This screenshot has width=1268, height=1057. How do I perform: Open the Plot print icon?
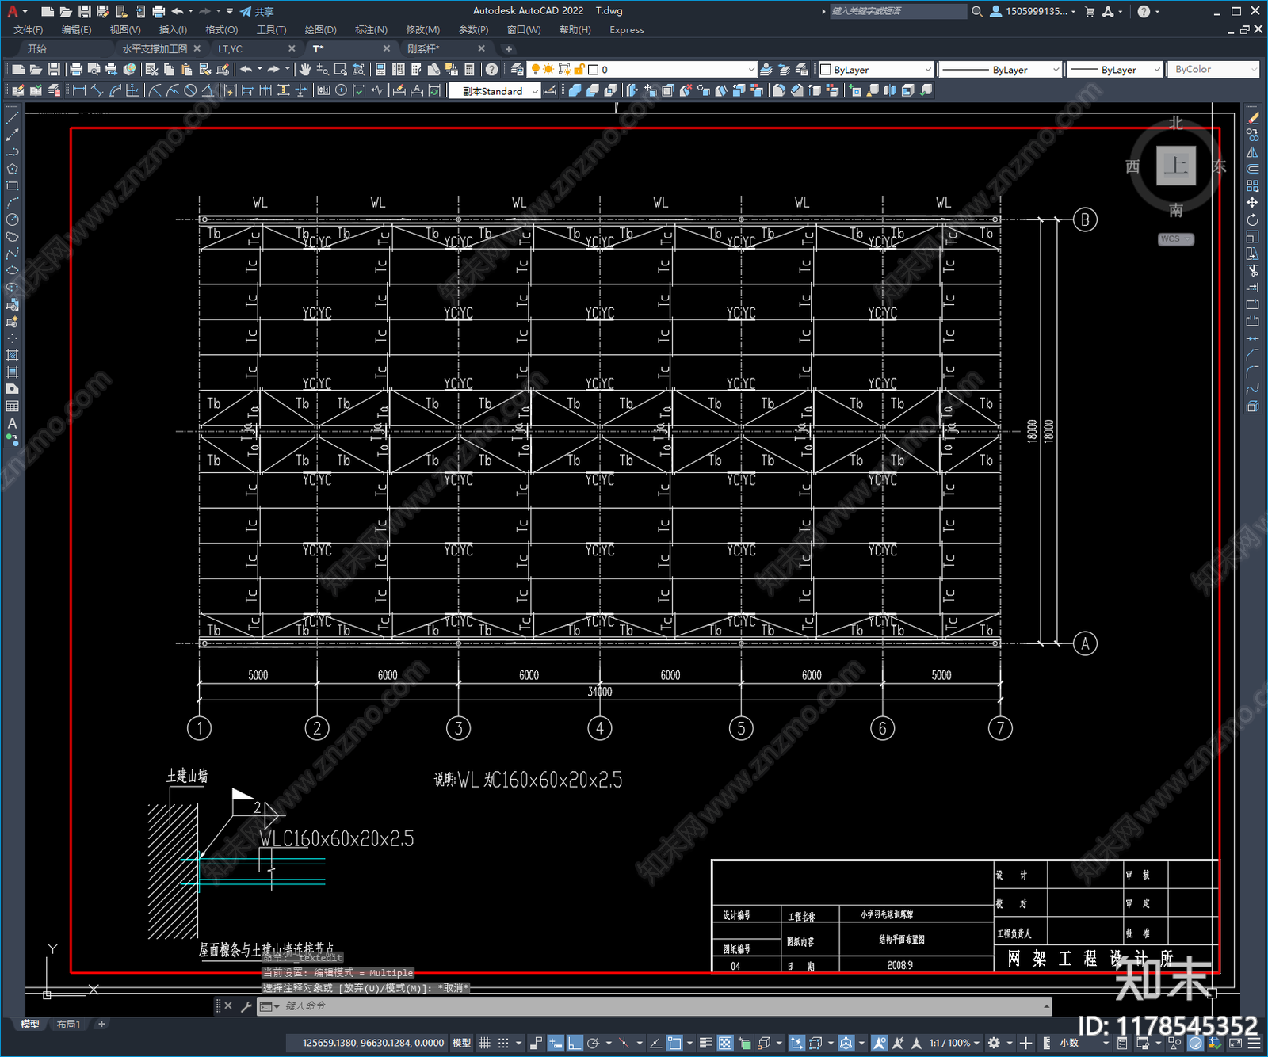(x=76, y=70)
